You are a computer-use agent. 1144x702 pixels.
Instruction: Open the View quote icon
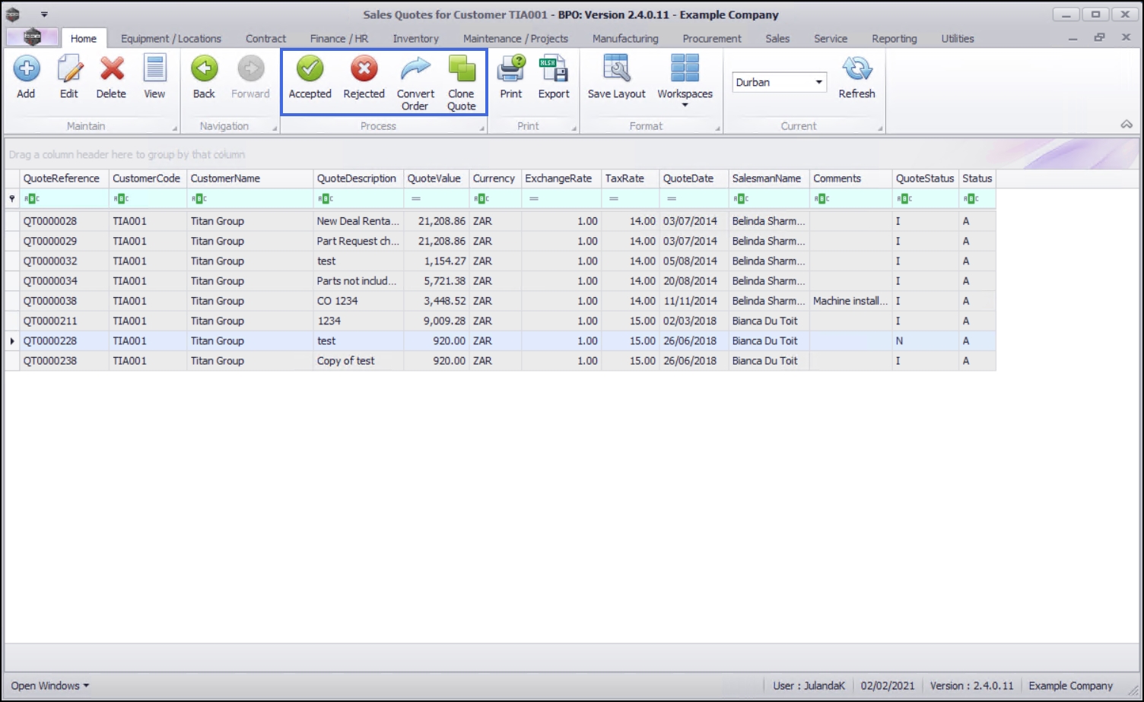[154, 77]
